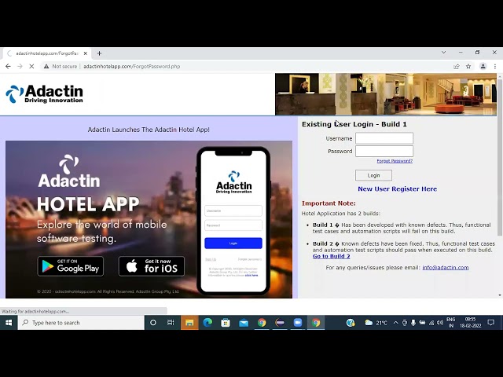This screenshot has height=377, width=503.
Task: Click the Important Note: heading
Action: (329, 203)
